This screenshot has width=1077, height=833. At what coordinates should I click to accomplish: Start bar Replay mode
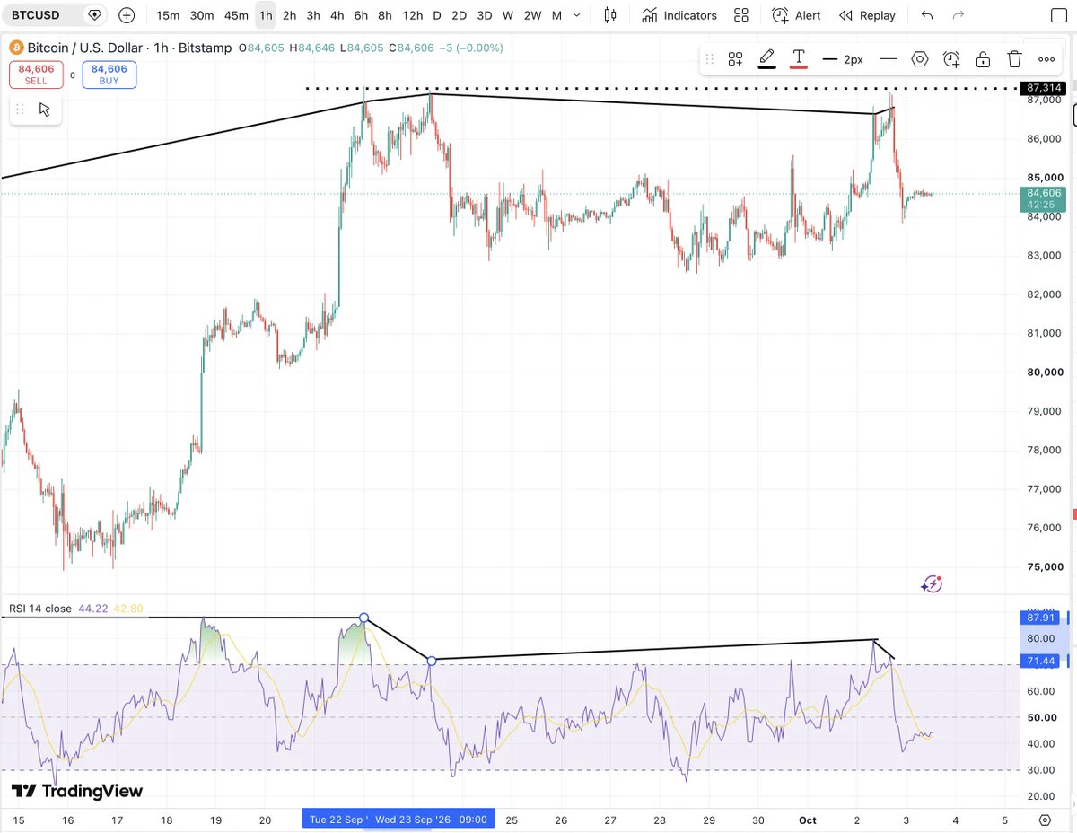[867, 15]
